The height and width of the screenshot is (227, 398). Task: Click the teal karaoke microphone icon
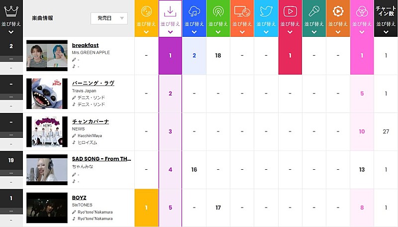click(313, 12)
